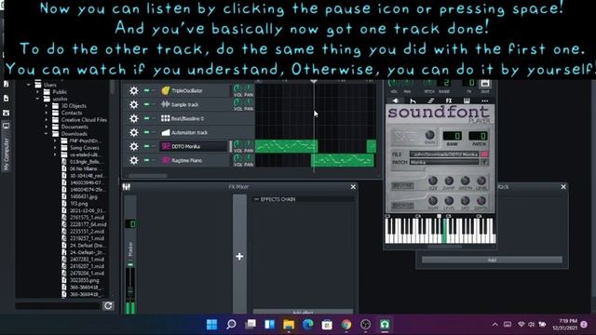Image resolution: width=596 pixels, height=335 pixels.
Task: Open the soundfont file browse button
Action: tap(484, 154)
